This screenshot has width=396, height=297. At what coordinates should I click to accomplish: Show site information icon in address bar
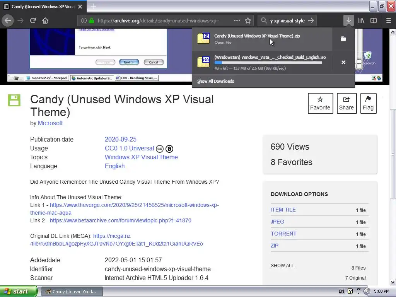pyautogui.click(x=84, y=21)
